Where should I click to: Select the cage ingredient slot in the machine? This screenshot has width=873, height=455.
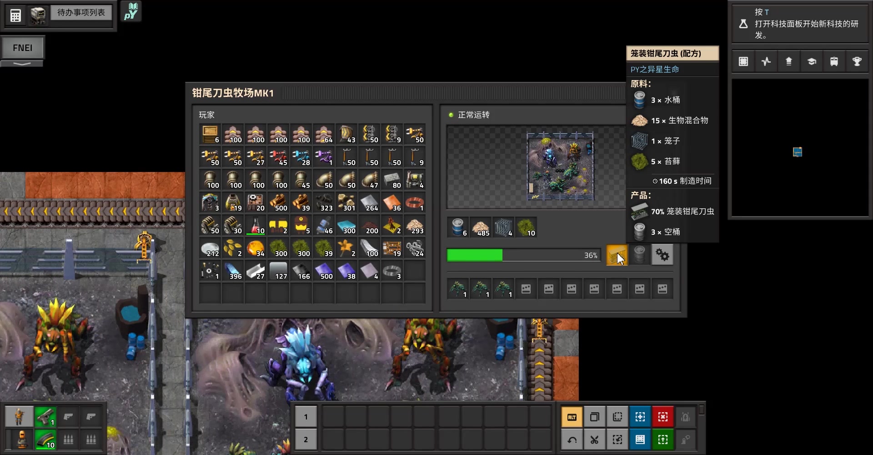point(503,227)
